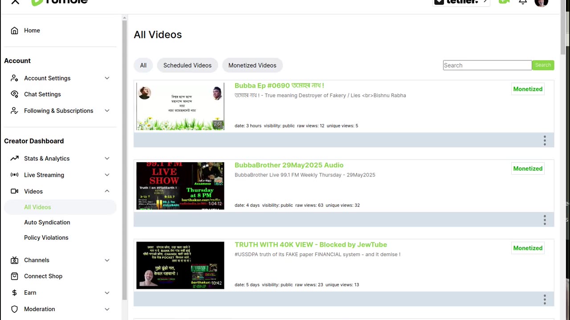Open Auto Syndication in sidebar
570x320 pixels.
pyautogui.click(x=47, y=222)
